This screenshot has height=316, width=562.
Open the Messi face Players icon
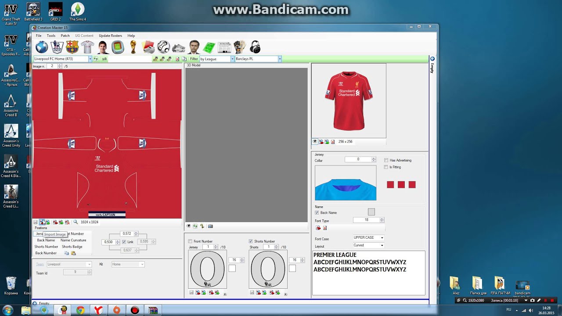[x=103, y=47]
